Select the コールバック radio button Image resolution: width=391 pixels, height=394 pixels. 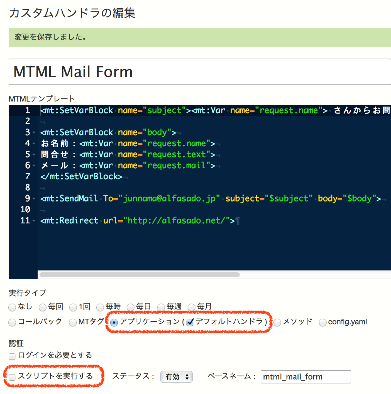pos(12,322)
